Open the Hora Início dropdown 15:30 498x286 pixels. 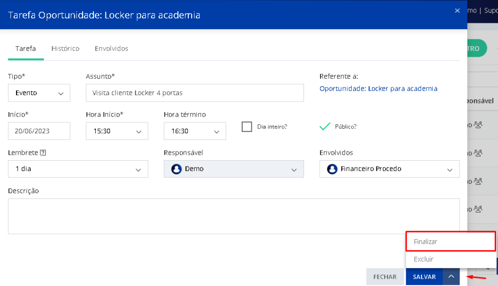pos(117,131)
